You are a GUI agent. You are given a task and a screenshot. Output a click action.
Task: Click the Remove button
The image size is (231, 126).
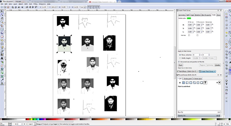point(202,65)
